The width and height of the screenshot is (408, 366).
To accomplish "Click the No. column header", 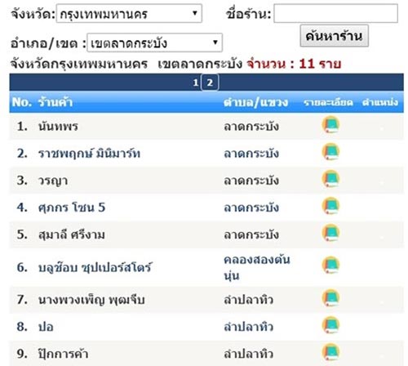I will coord(22,102).
